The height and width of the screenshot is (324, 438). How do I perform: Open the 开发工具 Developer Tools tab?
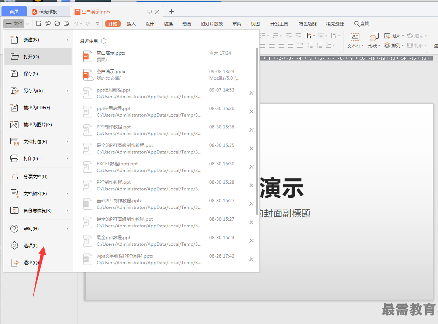279,24
